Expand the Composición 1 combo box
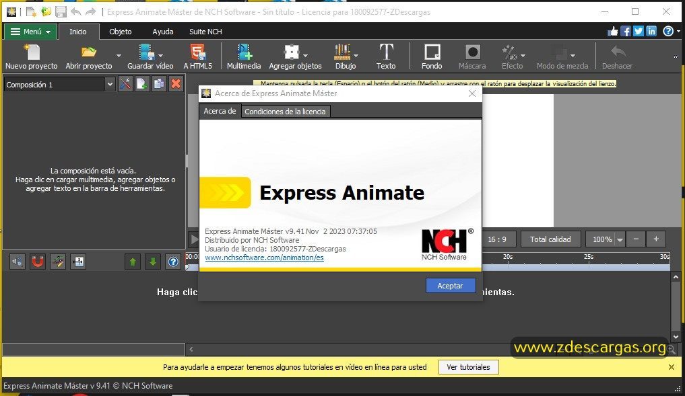This screenshot has height=396, width=685. 110,84
